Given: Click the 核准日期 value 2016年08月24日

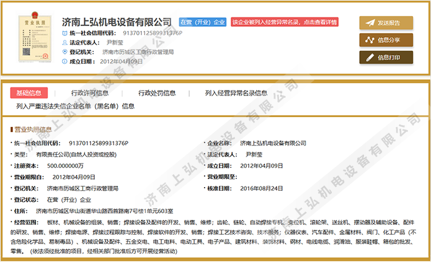Looking at the screenshot, I should [x=262, y=188].
